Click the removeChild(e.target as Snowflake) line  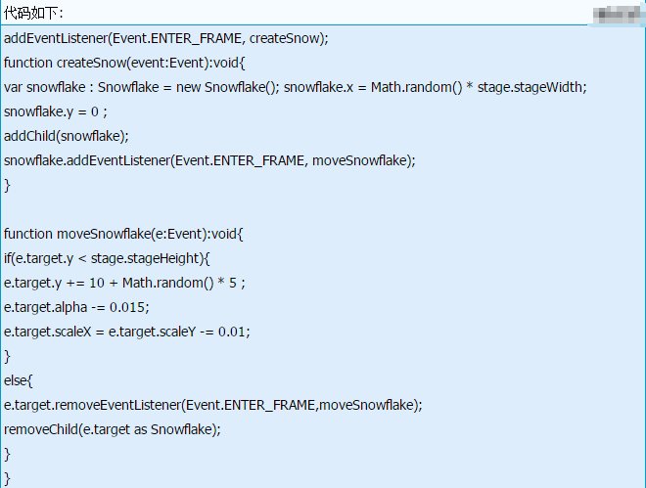[x=113, y=429]
